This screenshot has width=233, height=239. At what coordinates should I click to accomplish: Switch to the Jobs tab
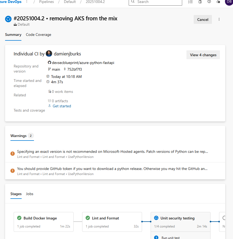[29, 194]
